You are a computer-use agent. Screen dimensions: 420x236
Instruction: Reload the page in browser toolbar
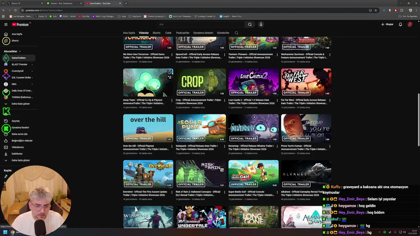[x=15, y=10]
